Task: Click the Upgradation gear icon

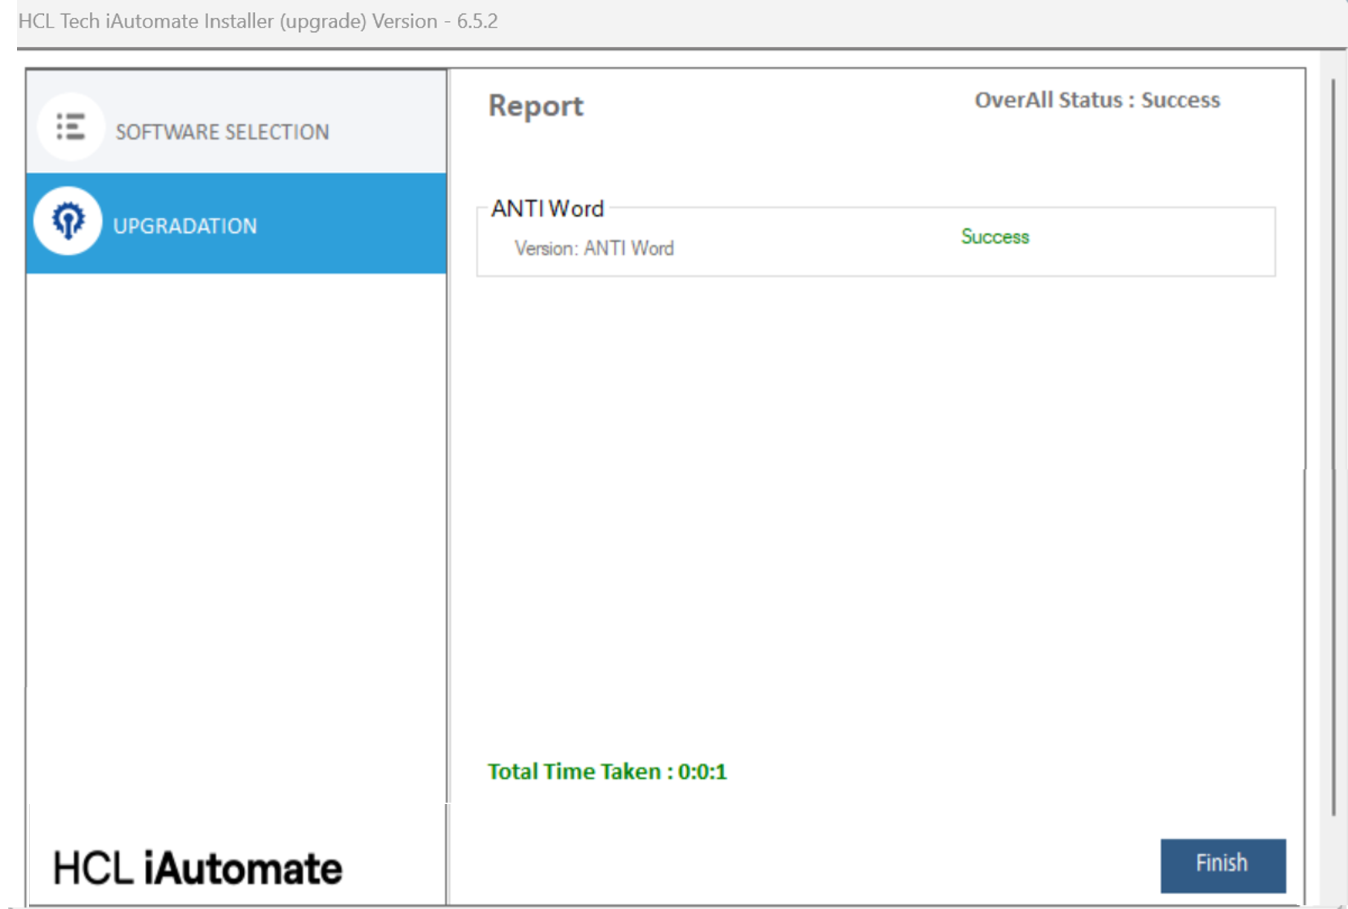Action: [68, 221]
